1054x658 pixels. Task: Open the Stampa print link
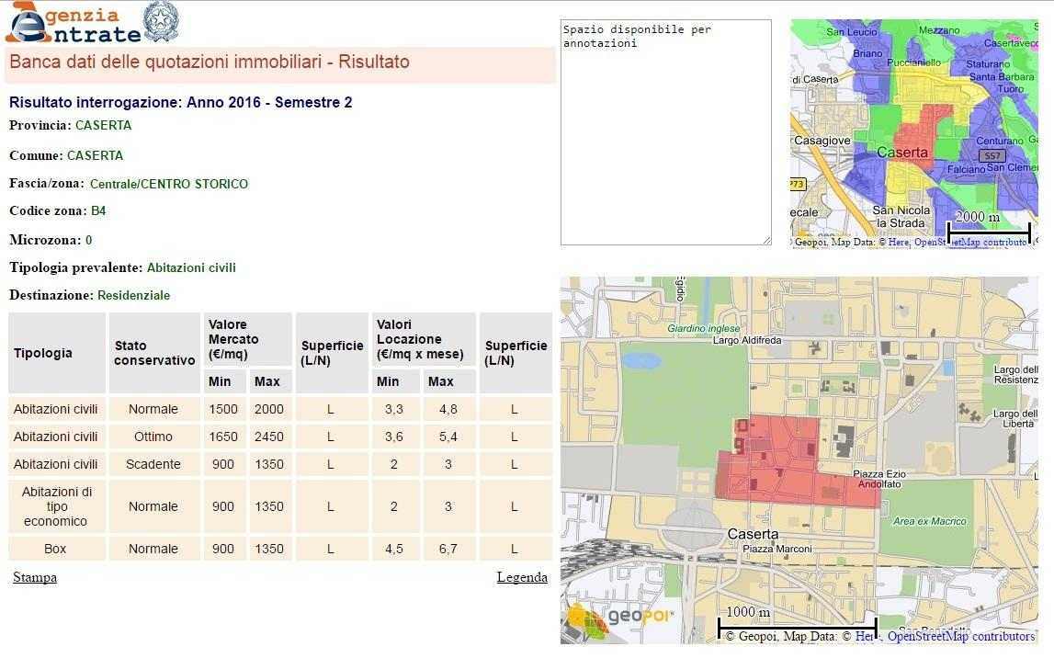[35, 578]
